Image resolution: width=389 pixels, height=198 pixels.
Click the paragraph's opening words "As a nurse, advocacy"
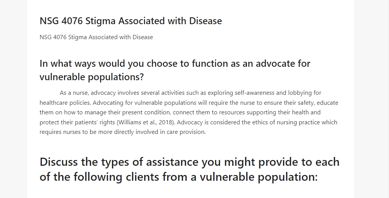[88, 93]
